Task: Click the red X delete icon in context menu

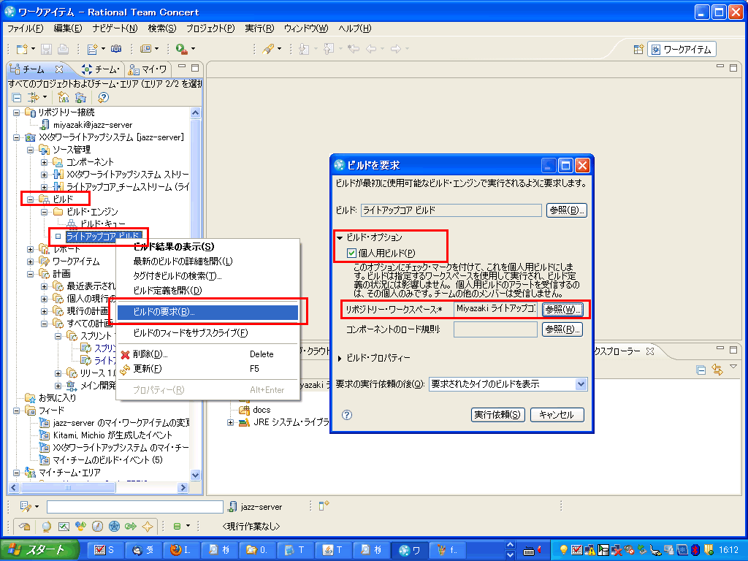Action: coord(126,354)
